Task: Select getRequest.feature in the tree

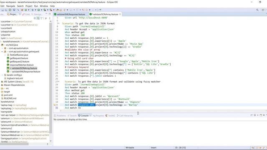Action: (19, 58)
